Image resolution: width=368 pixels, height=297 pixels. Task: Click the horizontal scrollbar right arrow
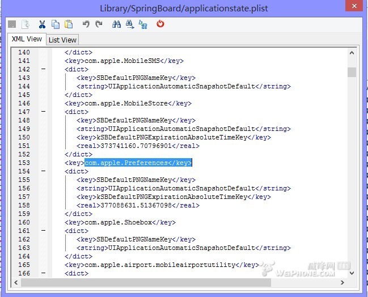(342, 282)
